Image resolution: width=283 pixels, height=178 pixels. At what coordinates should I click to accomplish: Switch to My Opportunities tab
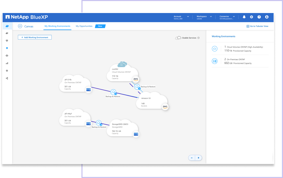[84, 26]
